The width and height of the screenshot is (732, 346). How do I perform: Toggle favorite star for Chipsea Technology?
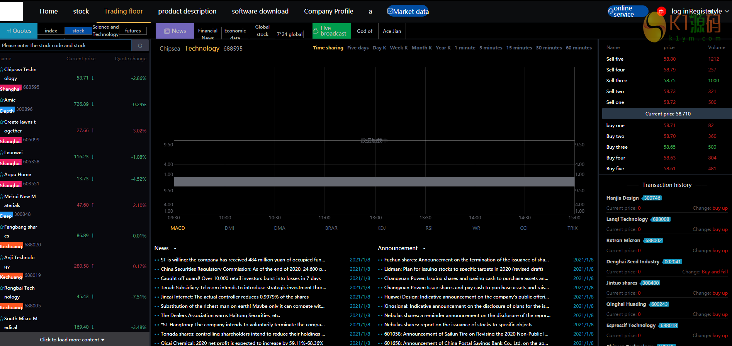(2, 70)
